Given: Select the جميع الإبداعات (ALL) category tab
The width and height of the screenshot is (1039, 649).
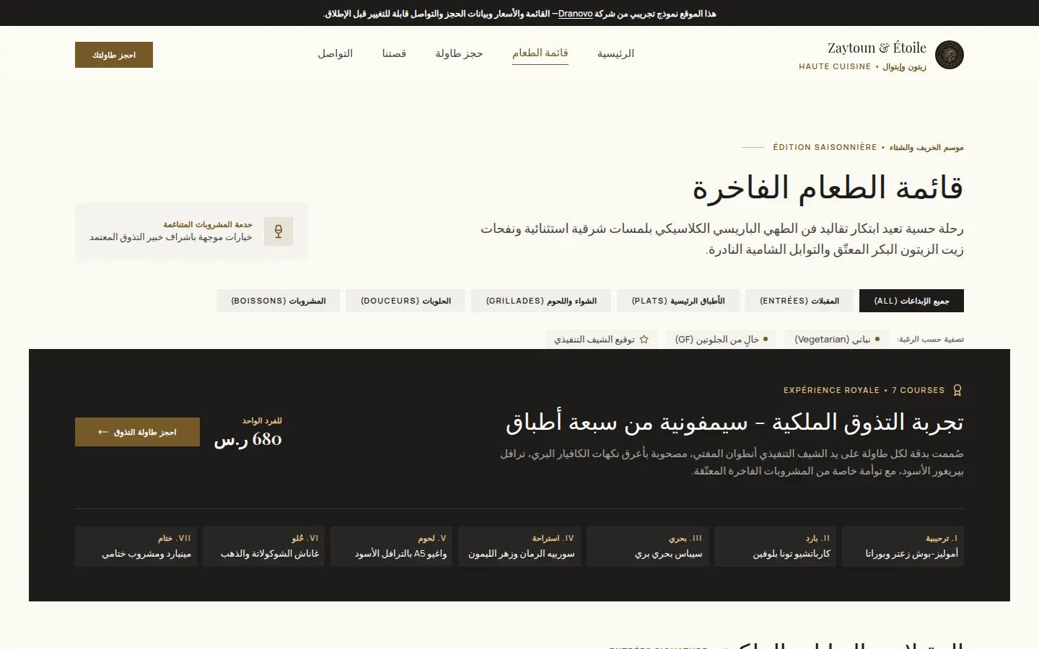Looking at the screenshot, I should [x=911, y=301].
